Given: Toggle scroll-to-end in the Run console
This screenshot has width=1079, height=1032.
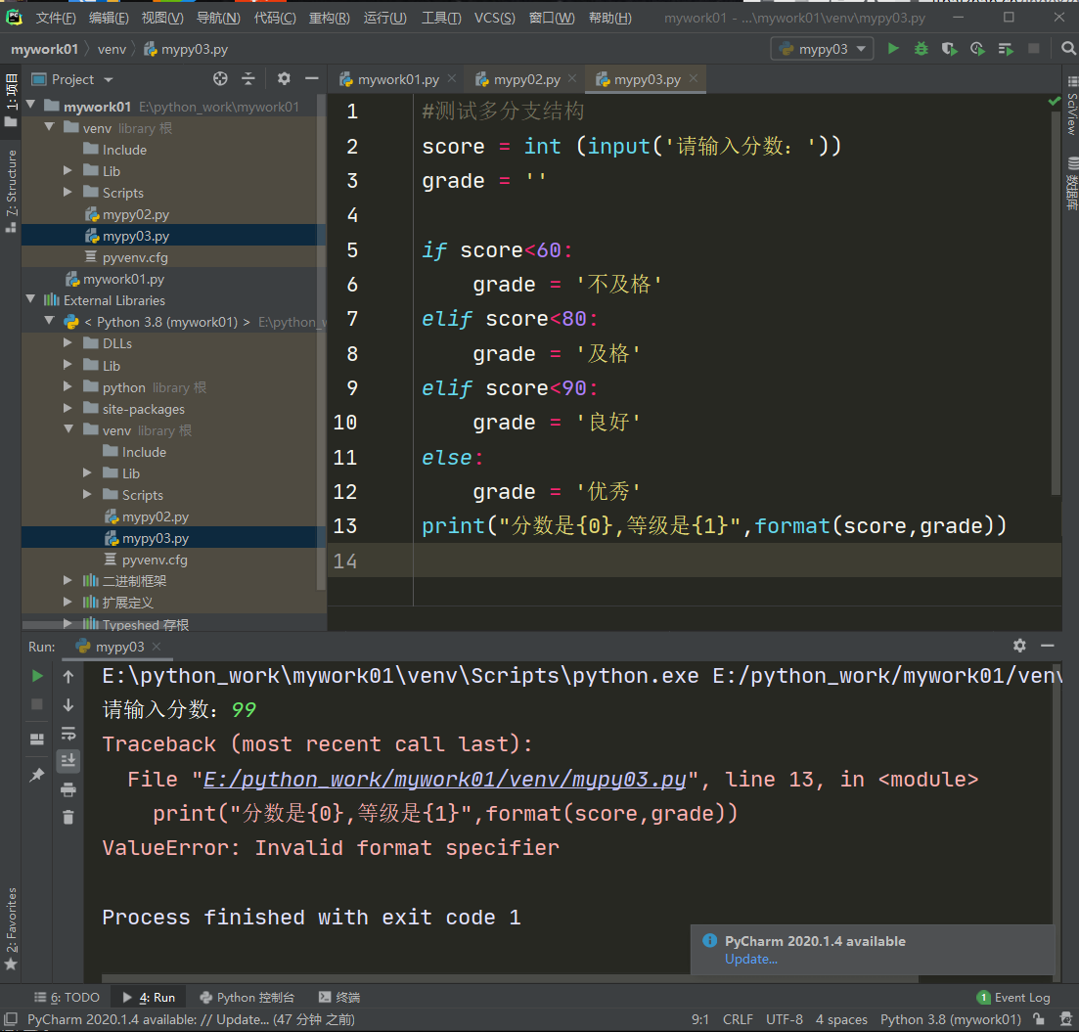Looking at the screenshot, I should click(x=68, y=761).
